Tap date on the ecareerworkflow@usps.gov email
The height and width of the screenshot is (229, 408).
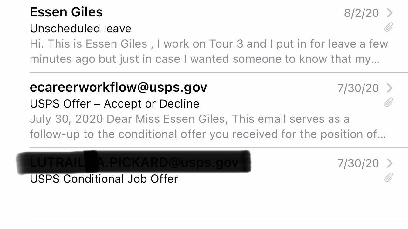(x=358, y=88)
